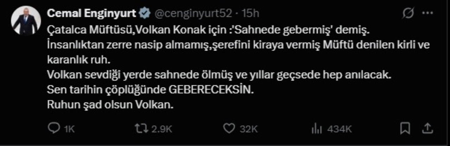Click the Grok slashed-circle icon
The height and width of the screenshot is (146, 450).
pos(408,13)
